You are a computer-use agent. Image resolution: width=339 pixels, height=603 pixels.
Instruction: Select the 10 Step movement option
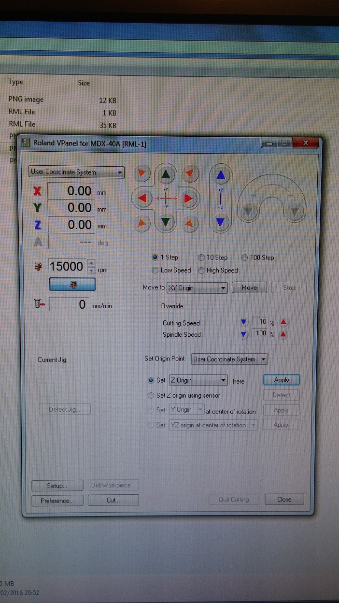tap(212, 258)
